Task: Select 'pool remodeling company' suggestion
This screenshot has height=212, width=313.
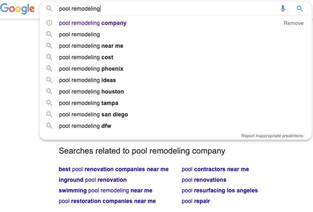Action: tap(93, 23)
